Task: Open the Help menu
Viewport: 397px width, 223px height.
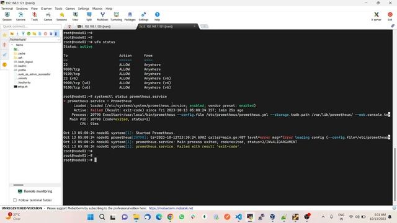Action: (109, 9)
